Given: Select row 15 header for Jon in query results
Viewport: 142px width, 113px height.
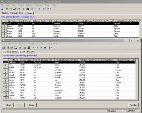Looking at the screenshot, I should [6, 98].
